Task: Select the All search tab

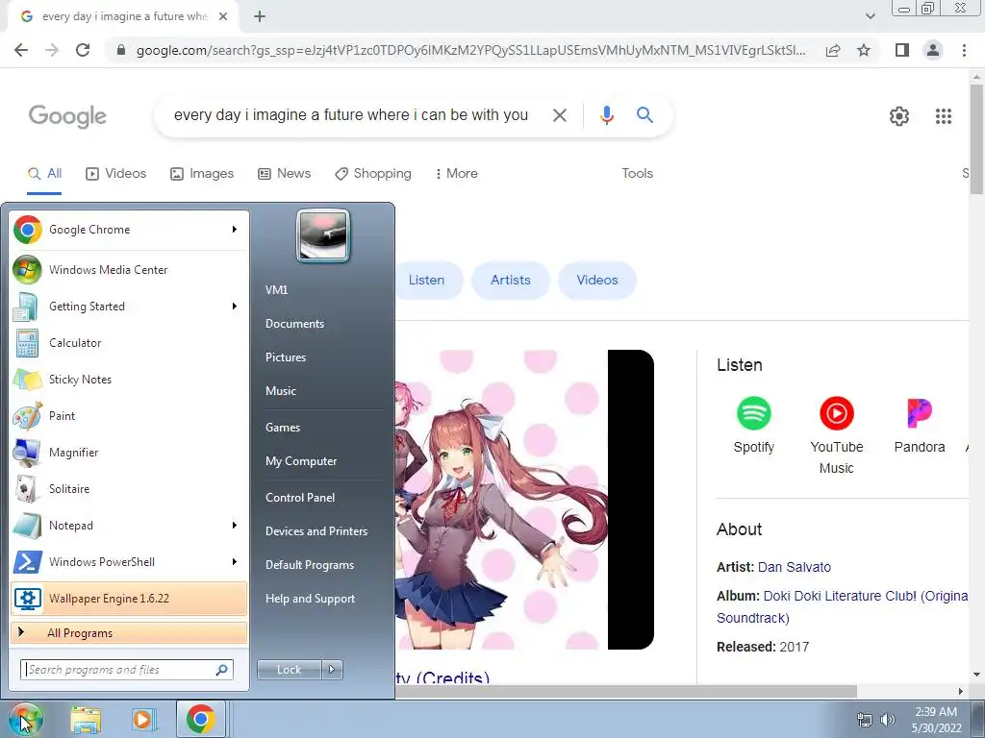Action: pyautogui.click(x=44, y=173)
